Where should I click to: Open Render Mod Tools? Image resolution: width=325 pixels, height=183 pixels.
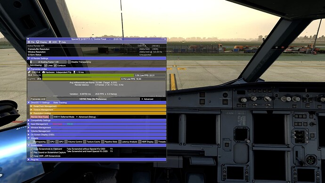40,117
